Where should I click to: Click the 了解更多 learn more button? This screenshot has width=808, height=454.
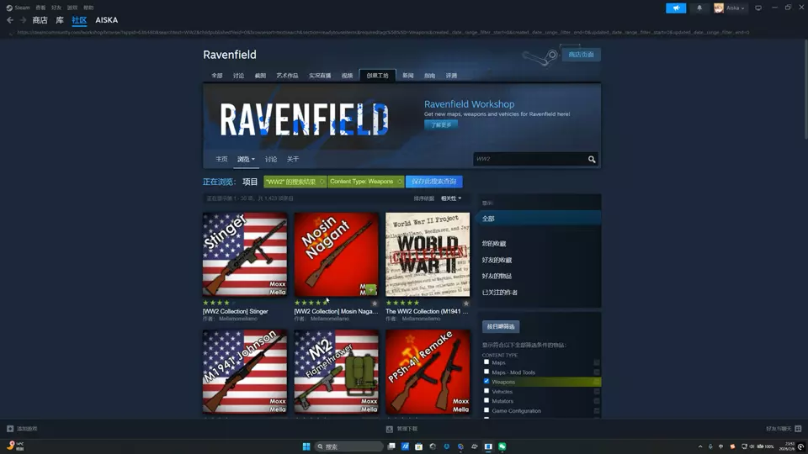pyautogui.click(x=441, y=124)
